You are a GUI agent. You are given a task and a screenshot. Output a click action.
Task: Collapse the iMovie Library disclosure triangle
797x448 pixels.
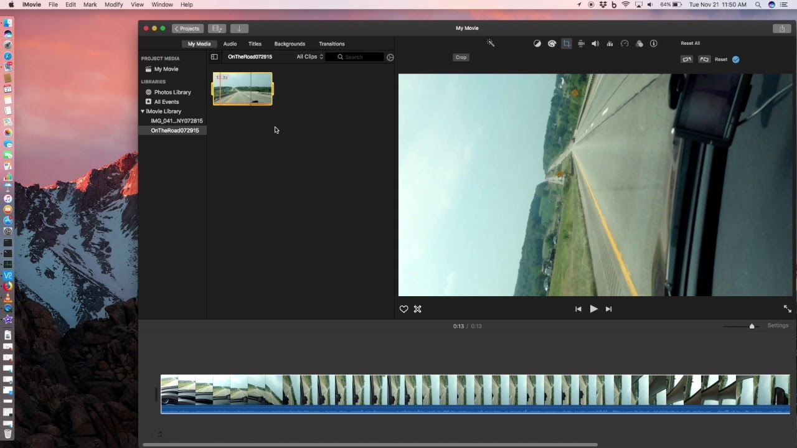[143, 111]
